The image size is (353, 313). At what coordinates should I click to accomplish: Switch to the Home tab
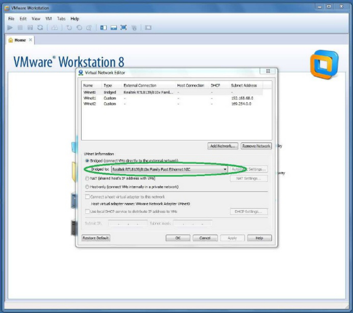20,40
